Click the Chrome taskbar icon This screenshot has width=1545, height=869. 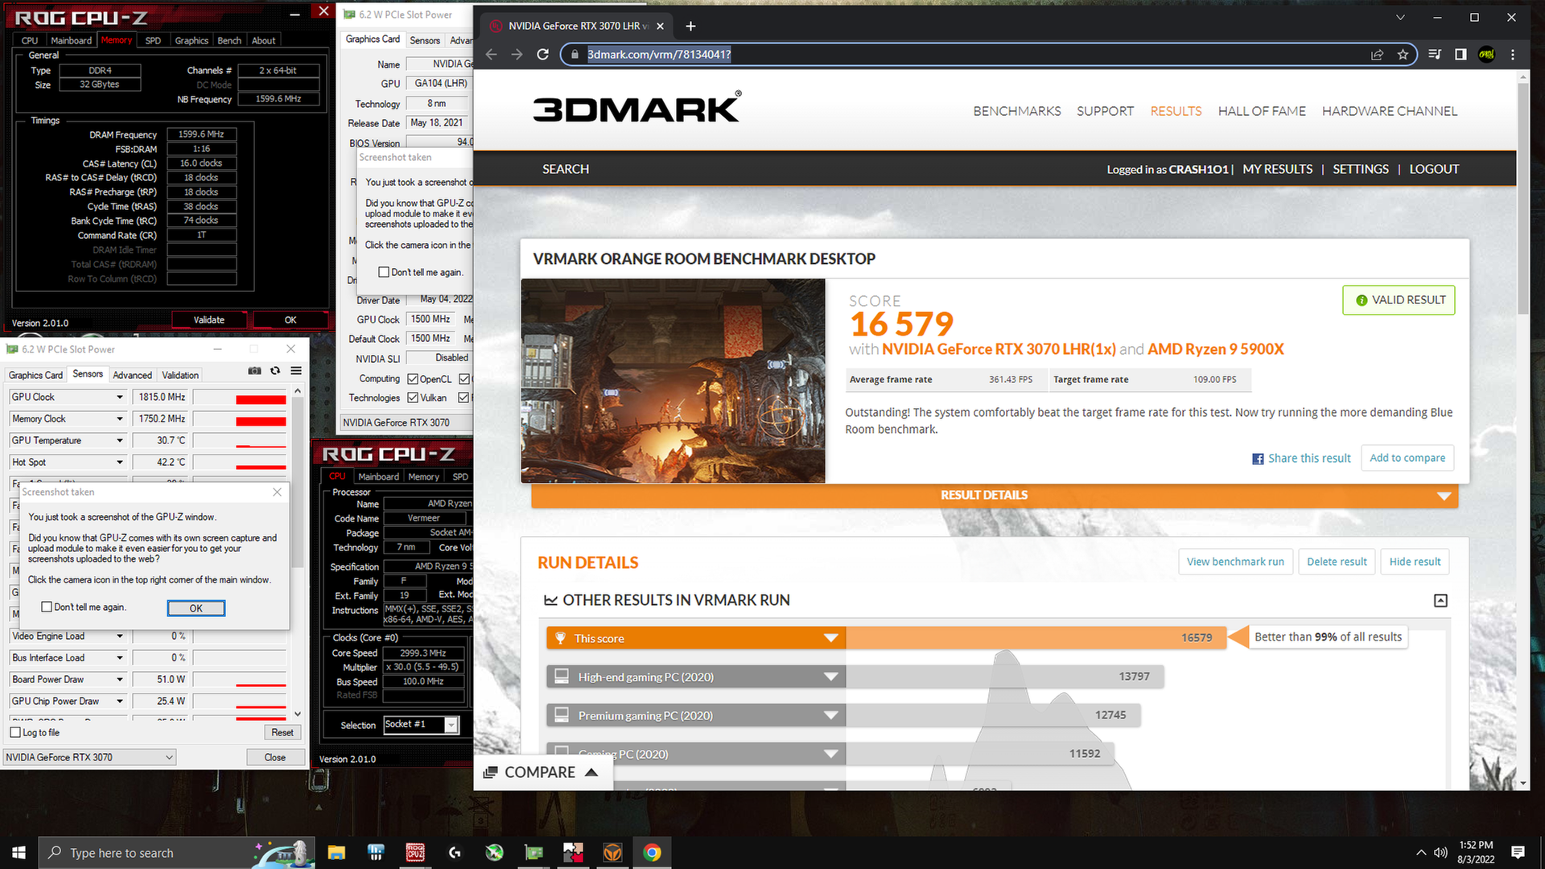(652, 852)
